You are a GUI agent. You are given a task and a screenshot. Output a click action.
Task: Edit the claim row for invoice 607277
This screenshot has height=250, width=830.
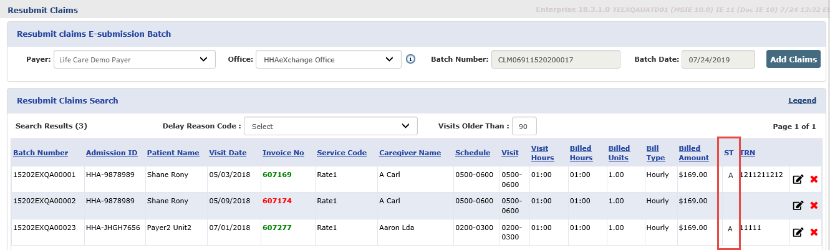[798, 233]
